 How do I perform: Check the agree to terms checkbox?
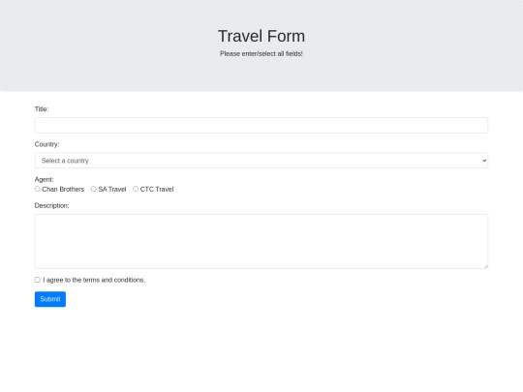pos(38,280)
